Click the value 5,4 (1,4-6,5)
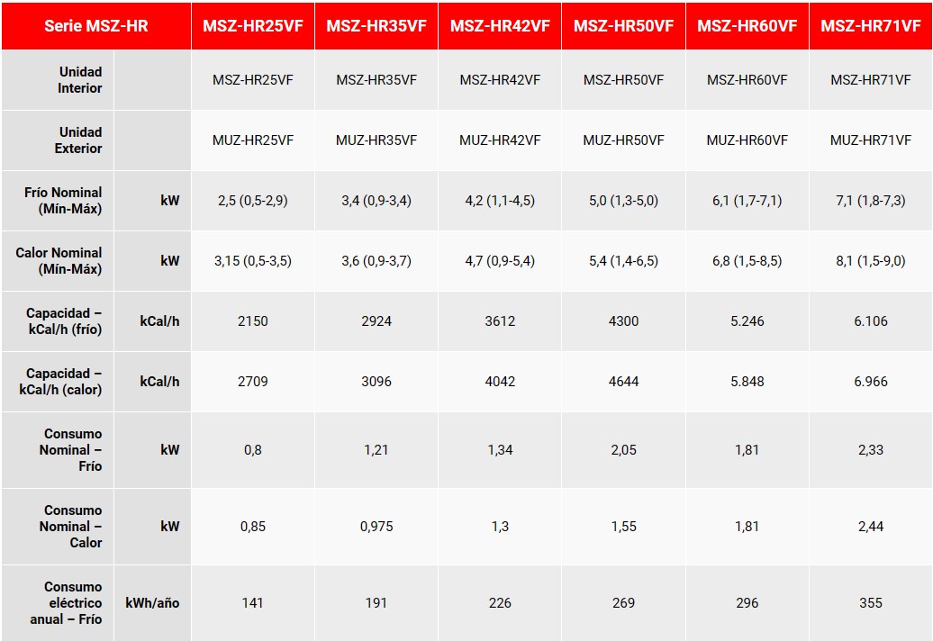This screenshot has height=641, width=933. point(623,261)
